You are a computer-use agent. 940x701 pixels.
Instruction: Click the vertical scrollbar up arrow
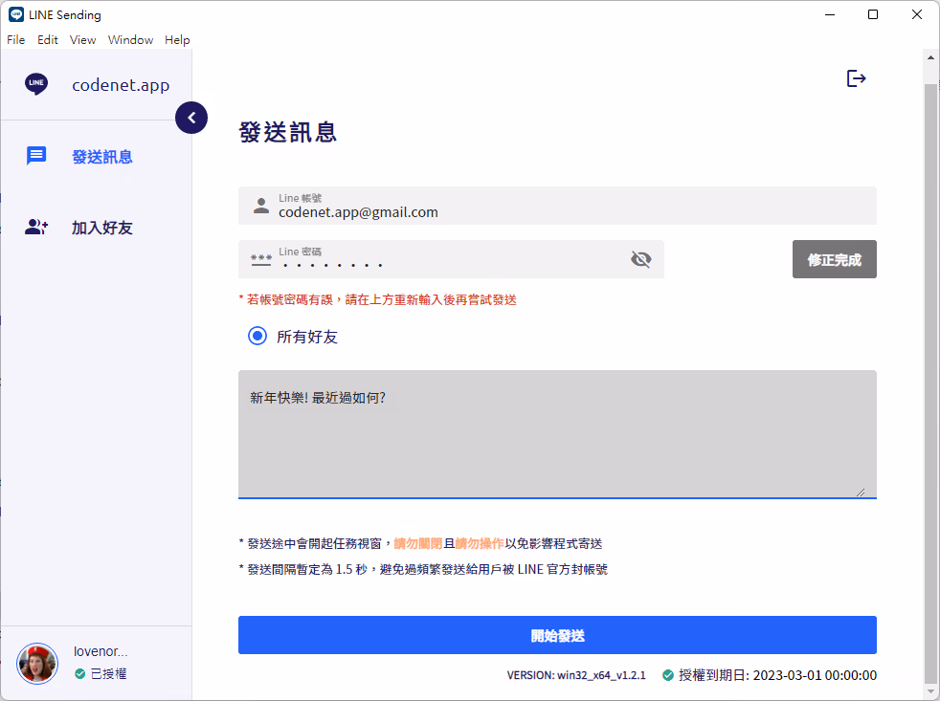930,57
